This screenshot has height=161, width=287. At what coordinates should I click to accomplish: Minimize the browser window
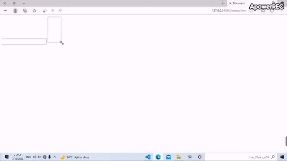coord(24,3)
